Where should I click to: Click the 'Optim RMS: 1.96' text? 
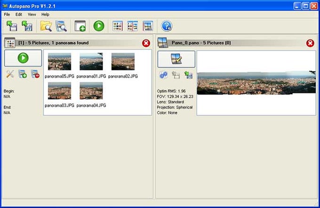coord(171,91)
